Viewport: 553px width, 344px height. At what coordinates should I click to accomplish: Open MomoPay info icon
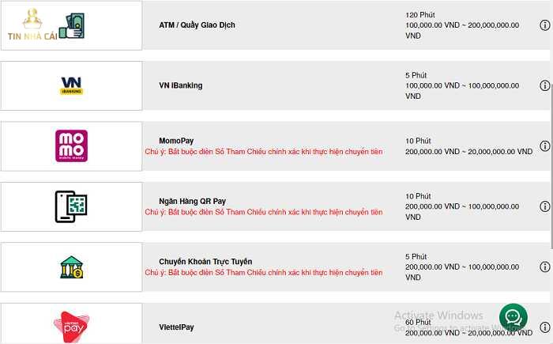[544, 146]
